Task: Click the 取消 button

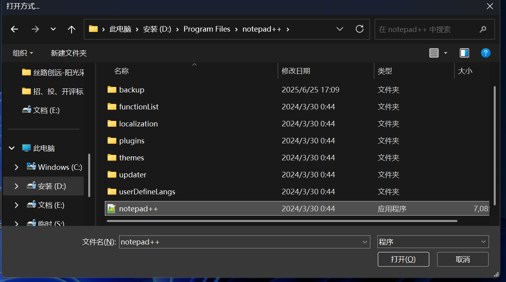Action: tap(463, 259)
